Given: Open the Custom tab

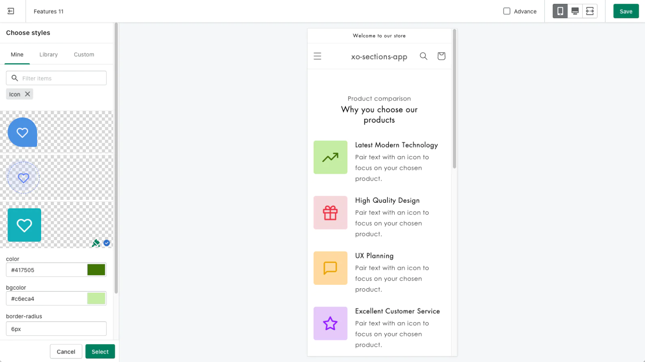Looking at the screenshot, I should click(84, 55).
